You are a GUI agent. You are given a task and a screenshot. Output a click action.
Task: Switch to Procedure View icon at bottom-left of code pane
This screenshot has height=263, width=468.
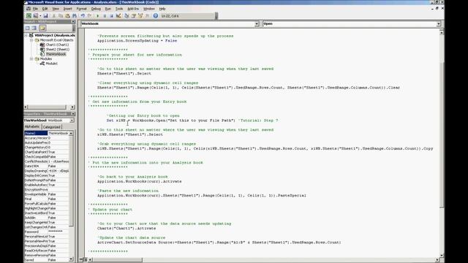[x=81, y=260]
